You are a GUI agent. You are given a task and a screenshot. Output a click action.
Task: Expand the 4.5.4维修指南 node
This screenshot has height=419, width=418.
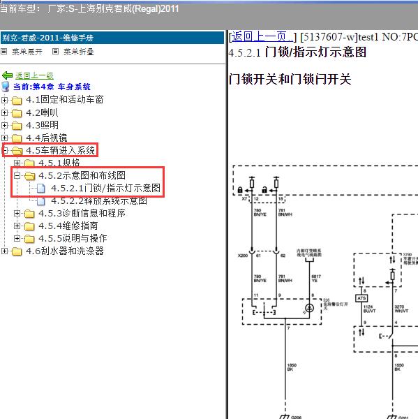17,226
